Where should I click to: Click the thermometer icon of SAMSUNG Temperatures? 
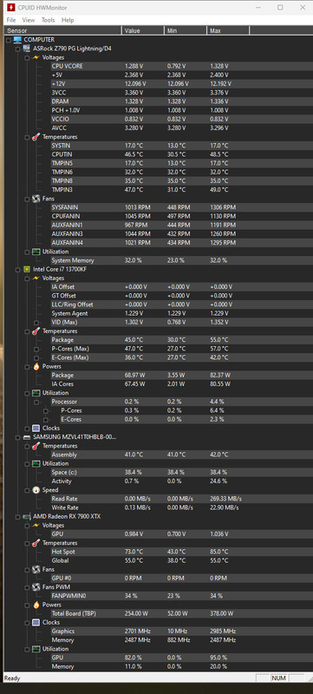click(x=36, y=446)
